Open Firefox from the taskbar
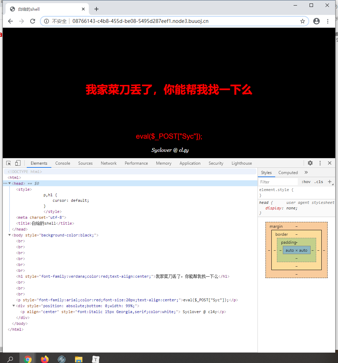Image resolution: width=338 pixels, height=363 pixels. click(45, 359)
